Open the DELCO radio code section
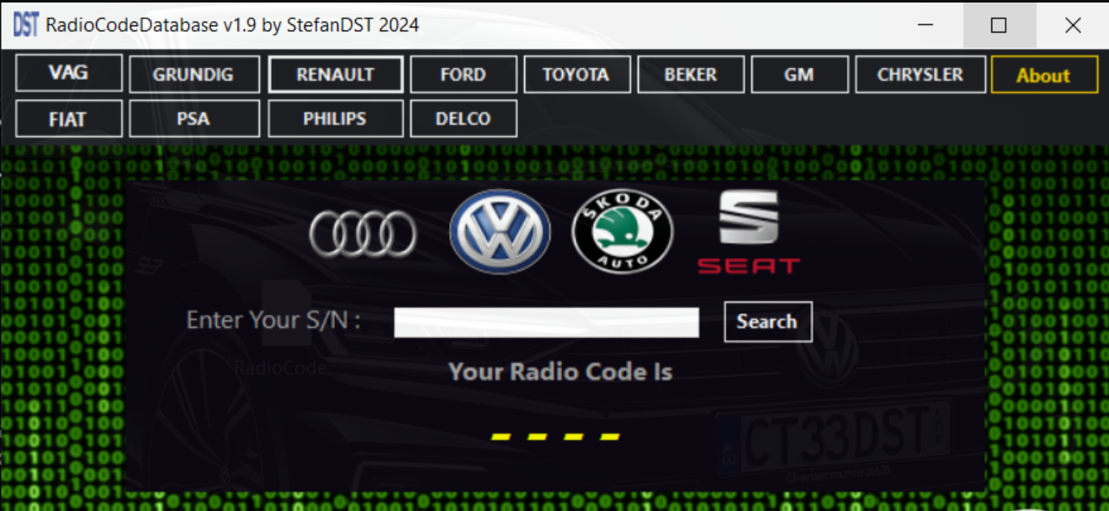Viewport: 1109px width, 511px height. coord(463,118)
